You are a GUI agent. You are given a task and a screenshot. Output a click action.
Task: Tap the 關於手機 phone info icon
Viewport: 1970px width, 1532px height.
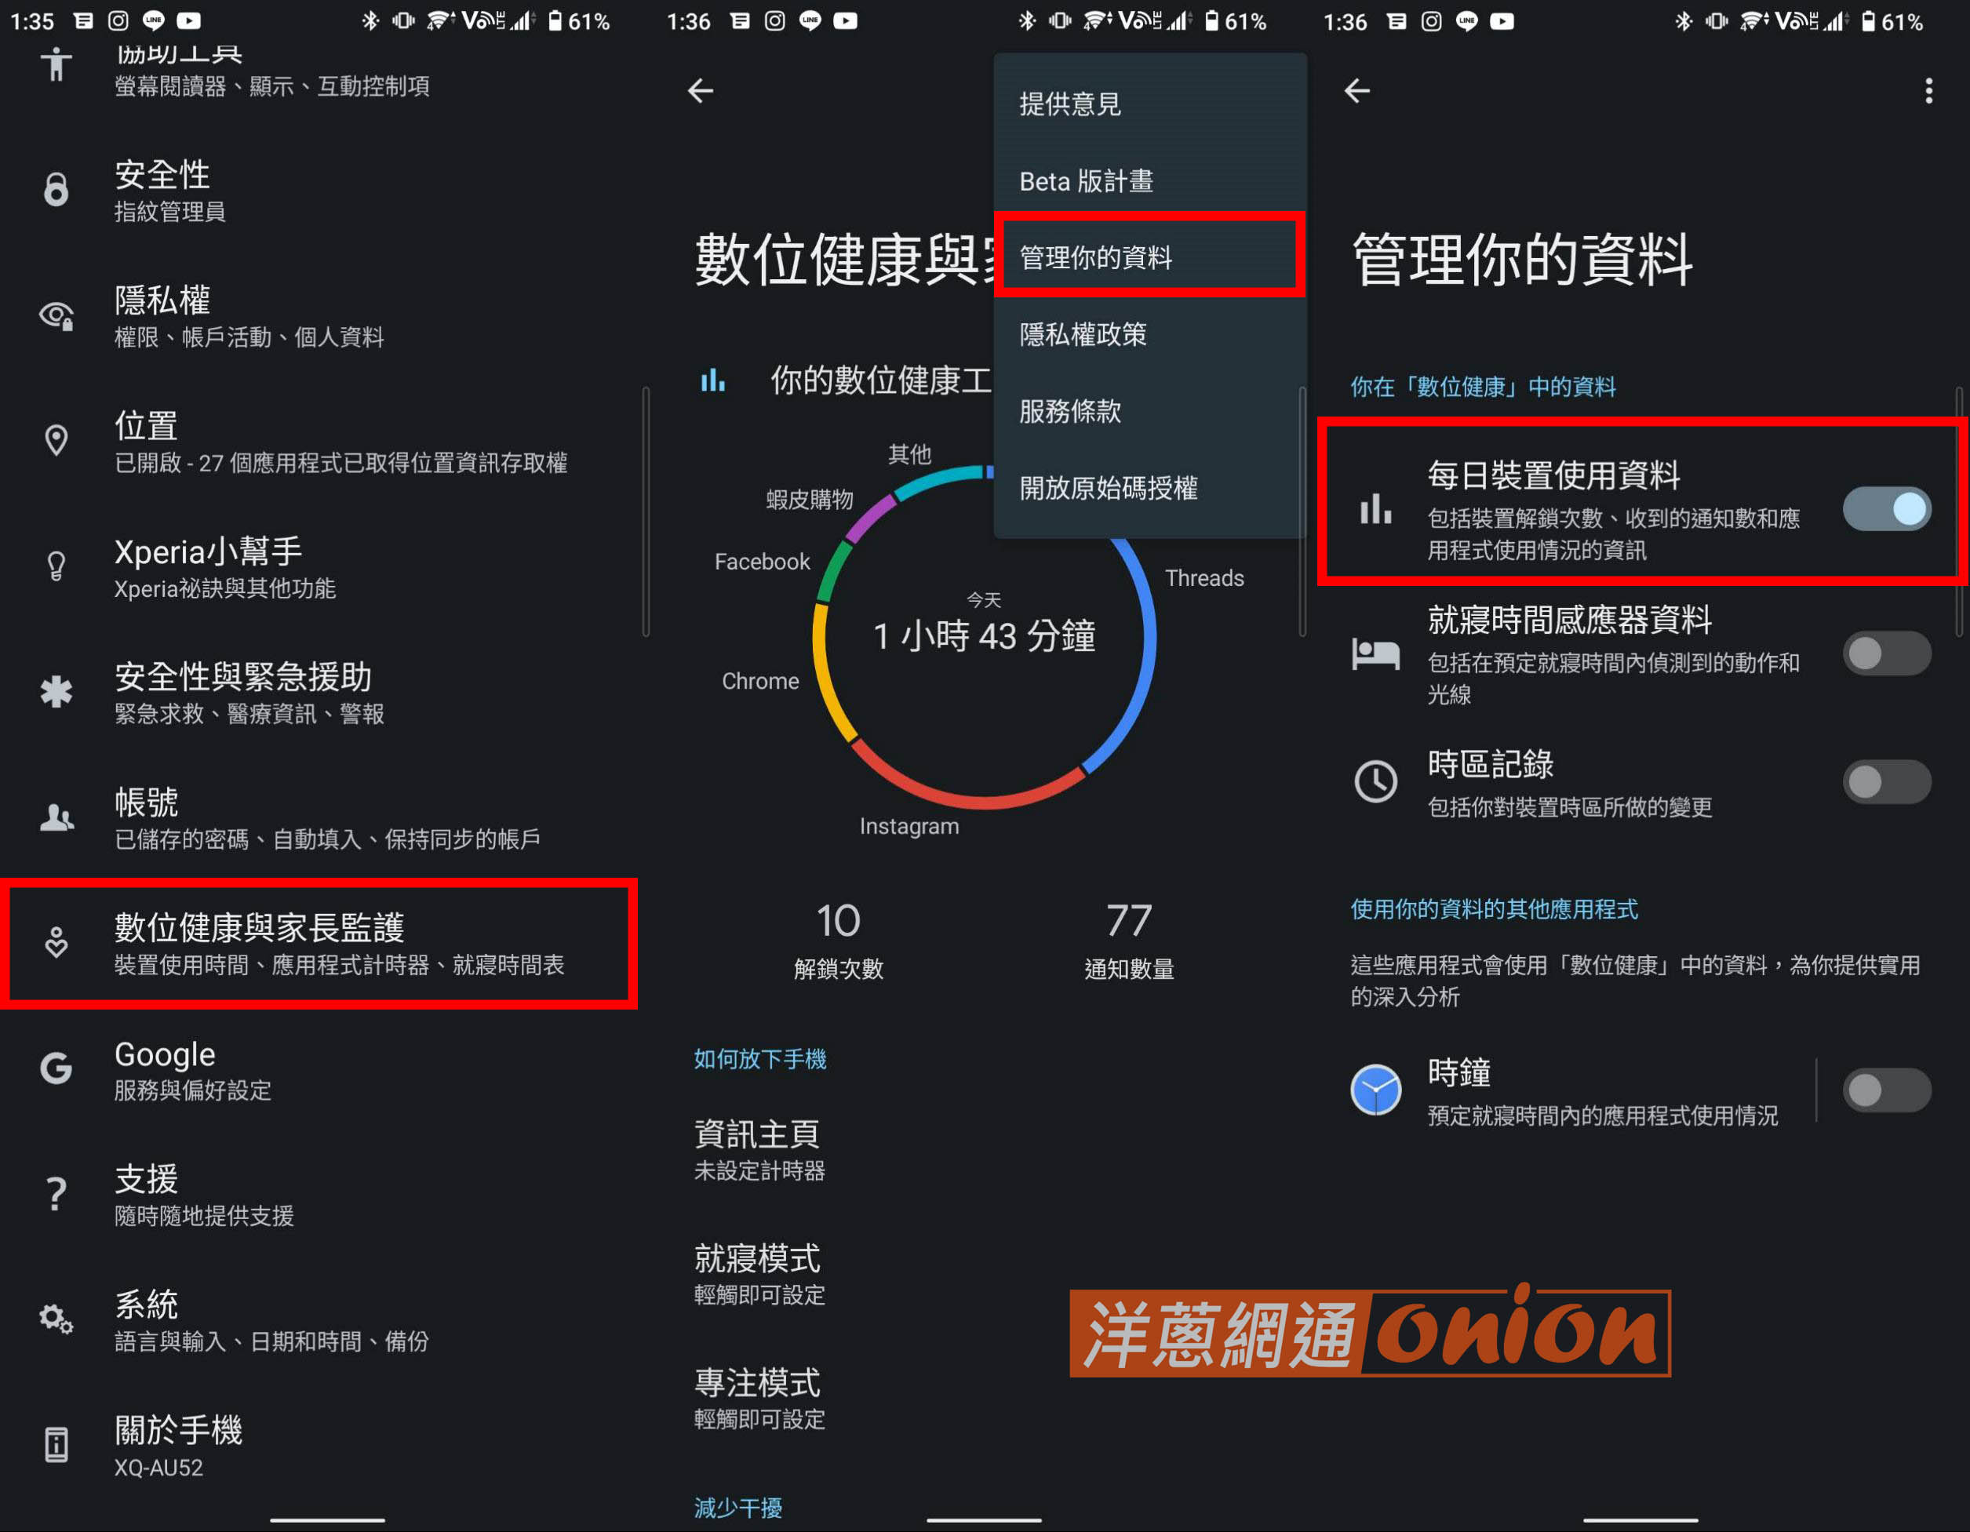tap(56, 1444)
